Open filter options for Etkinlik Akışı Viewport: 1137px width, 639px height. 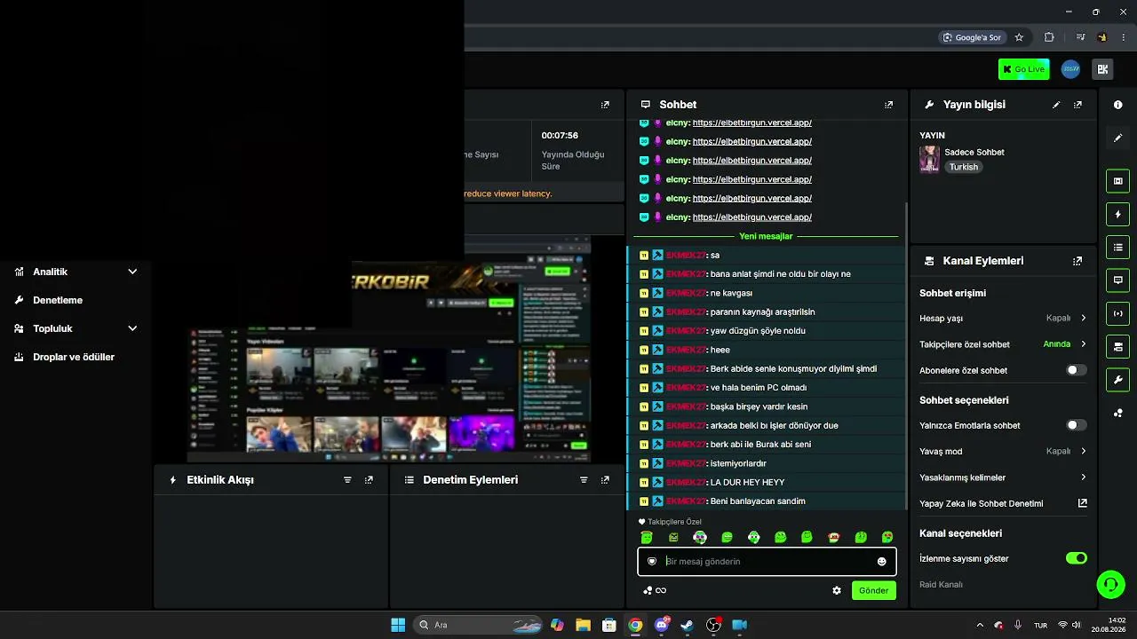347,480
